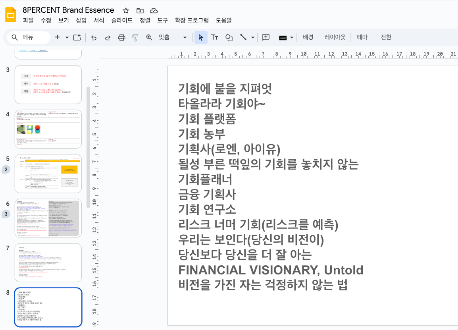The height and width of the screenshot is (330, 458).
Task: Click the text '리스크 너머 기회(리스크를 예측)'
Action: click(x=258, y=224)
